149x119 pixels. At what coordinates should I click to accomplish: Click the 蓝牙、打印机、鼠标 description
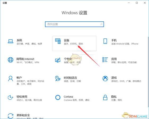point(73,44)
